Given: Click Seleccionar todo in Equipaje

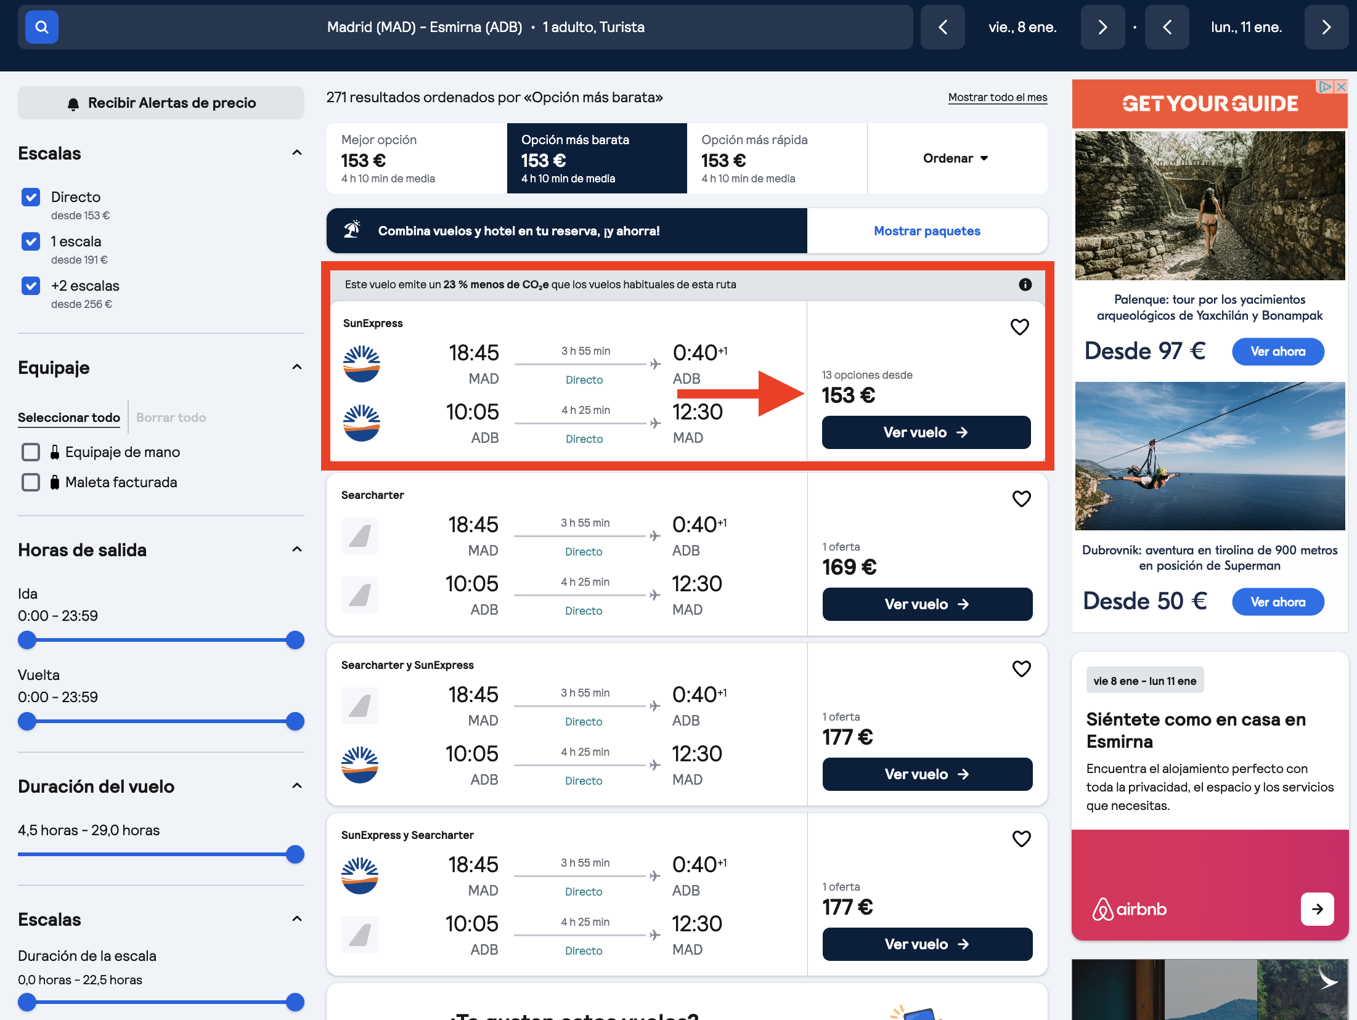Looking at the screenshot, I should click(69, 418).
